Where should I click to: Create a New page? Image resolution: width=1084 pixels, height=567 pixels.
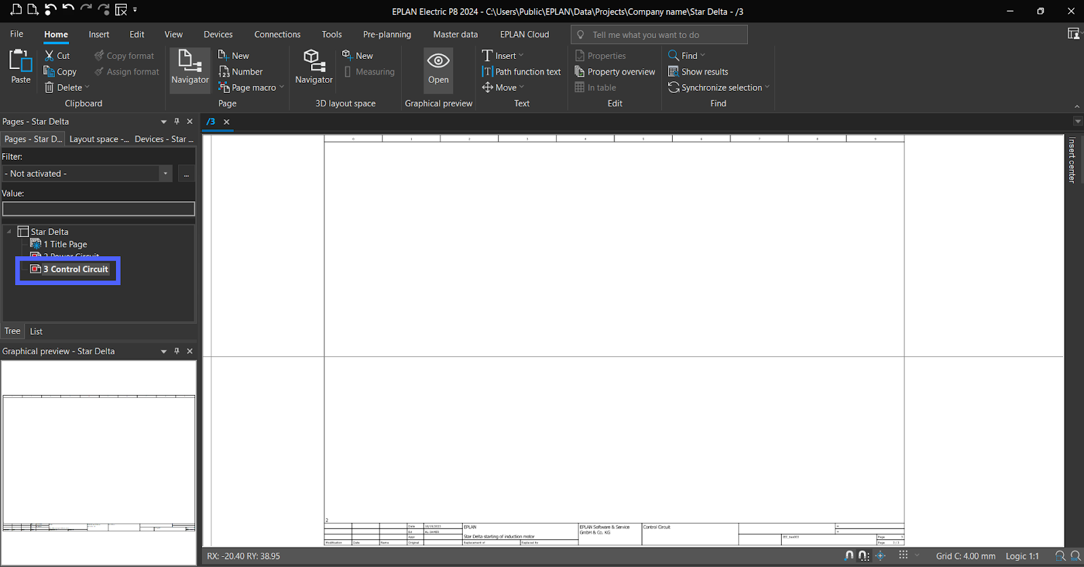click(x=234, y=56)
